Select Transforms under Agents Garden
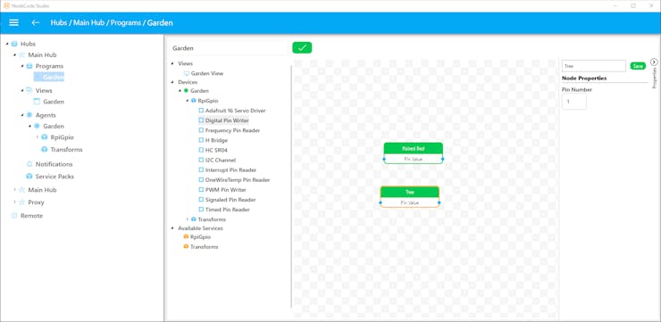661x322 pixels. [67, 150]
